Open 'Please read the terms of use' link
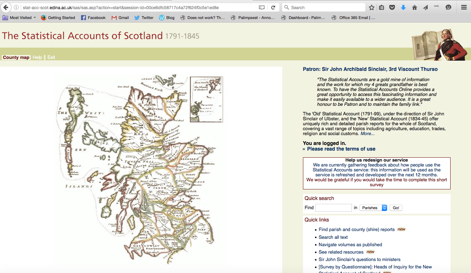This screenshot has height=273, width=471. pos(341,149)
